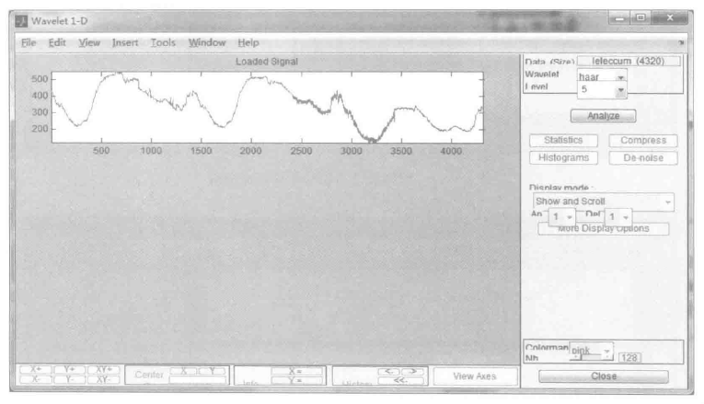Expand the App level dropdown
Screen dimensions: 704x404
pos(561,217)
